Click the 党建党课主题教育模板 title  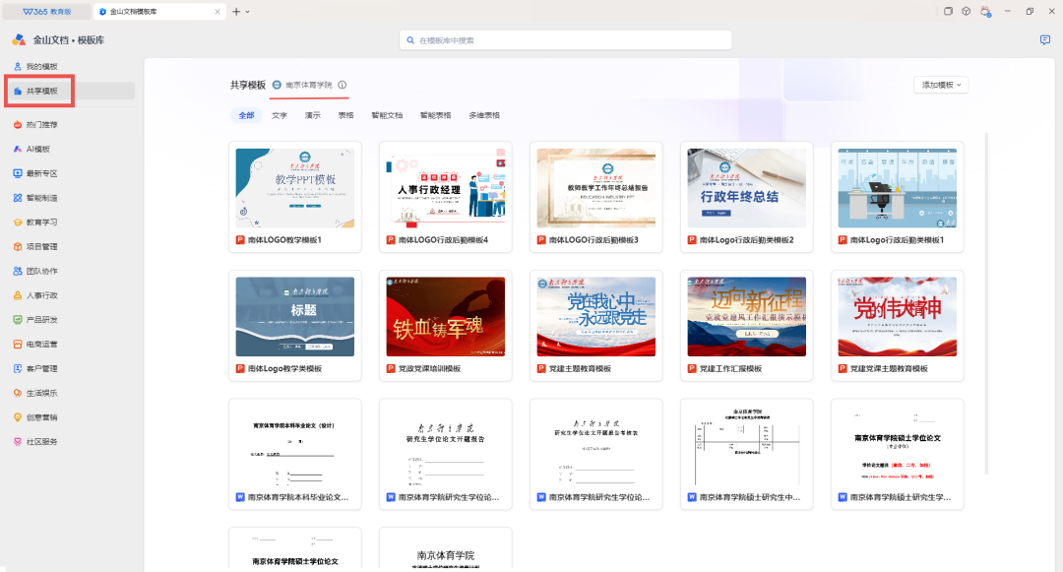889,368
